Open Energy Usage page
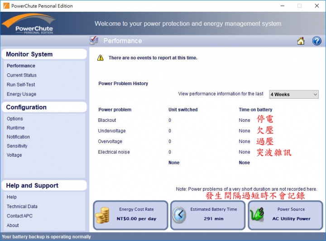326x241 pixels. coord(21,94)
